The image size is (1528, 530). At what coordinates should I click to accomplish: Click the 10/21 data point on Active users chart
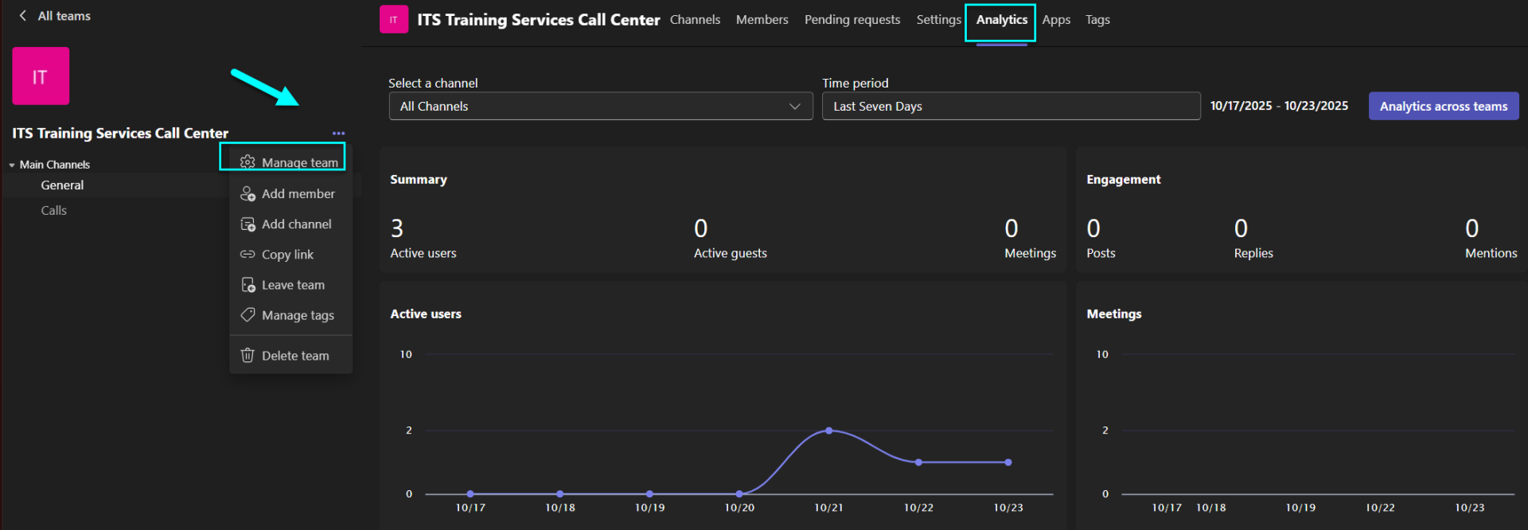coord(828,431)
